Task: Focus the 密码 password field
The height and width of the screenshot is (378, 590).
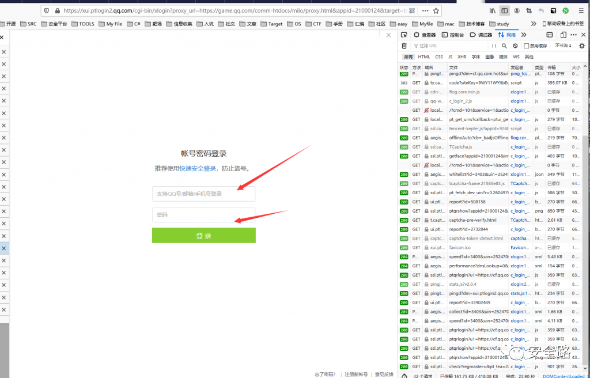Action: click(x=203, y=214)
